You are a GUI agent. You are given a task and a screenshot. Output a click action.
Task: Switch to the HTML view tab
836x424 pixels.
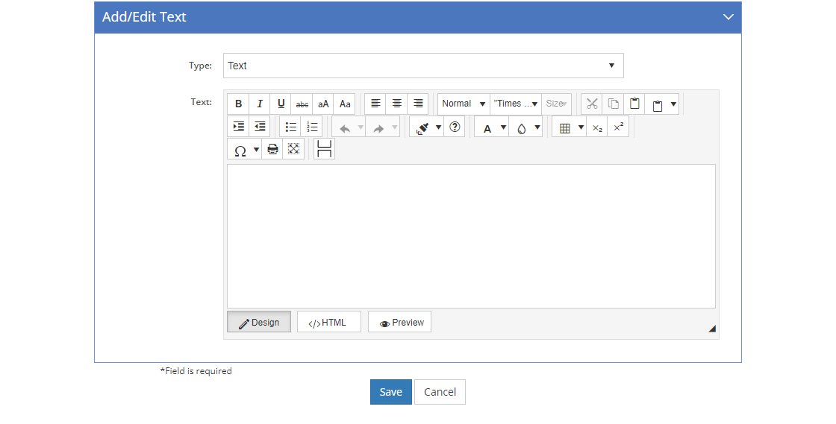click(329, 322)
